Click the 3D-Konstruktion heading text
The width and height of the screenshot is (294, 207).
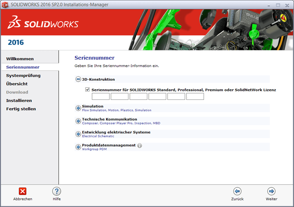coord(98,79)
